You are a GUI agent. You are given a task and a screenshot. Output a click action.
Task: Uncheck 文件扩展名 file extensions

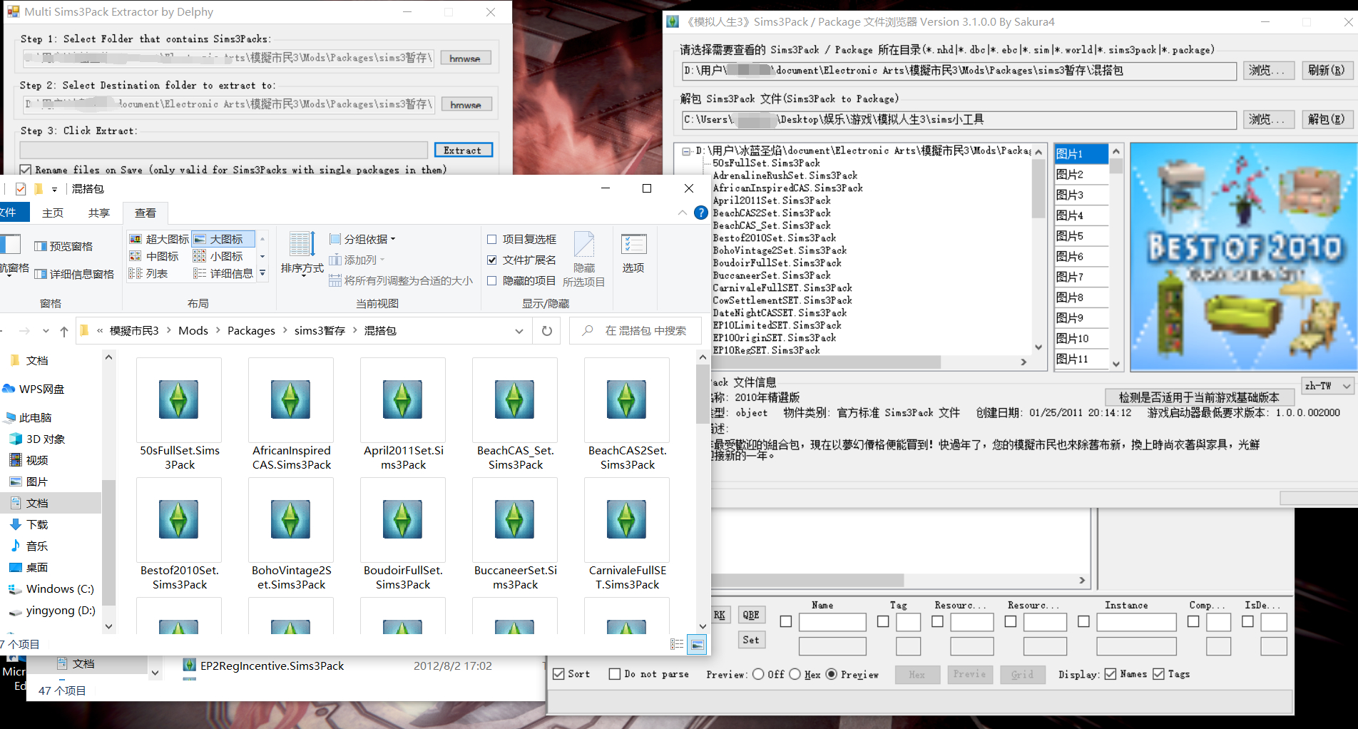(x=492, y=260)
